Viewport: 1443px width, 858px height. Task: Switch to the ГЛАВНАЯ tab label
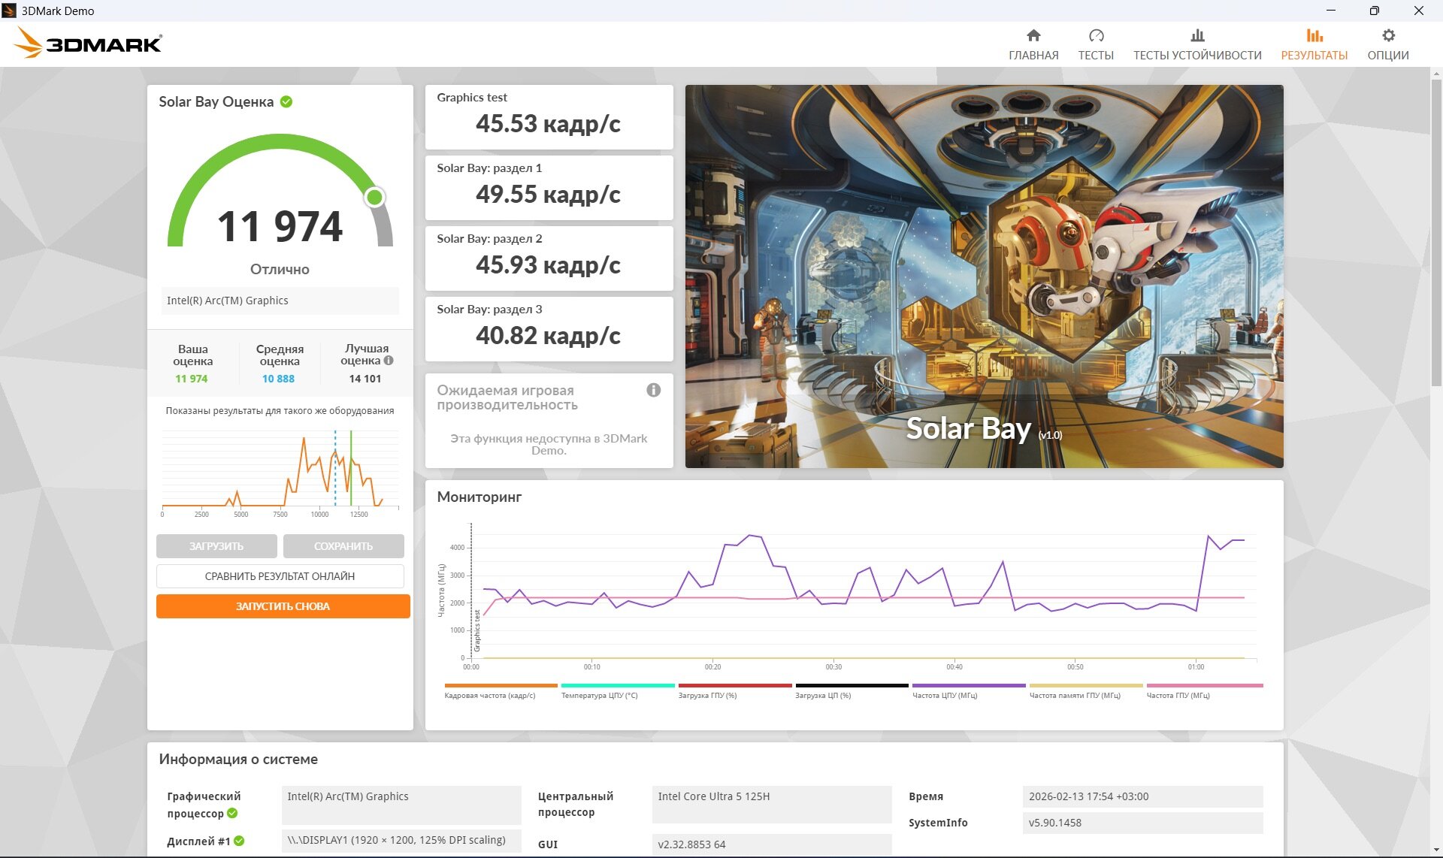tap(1033, 56)
